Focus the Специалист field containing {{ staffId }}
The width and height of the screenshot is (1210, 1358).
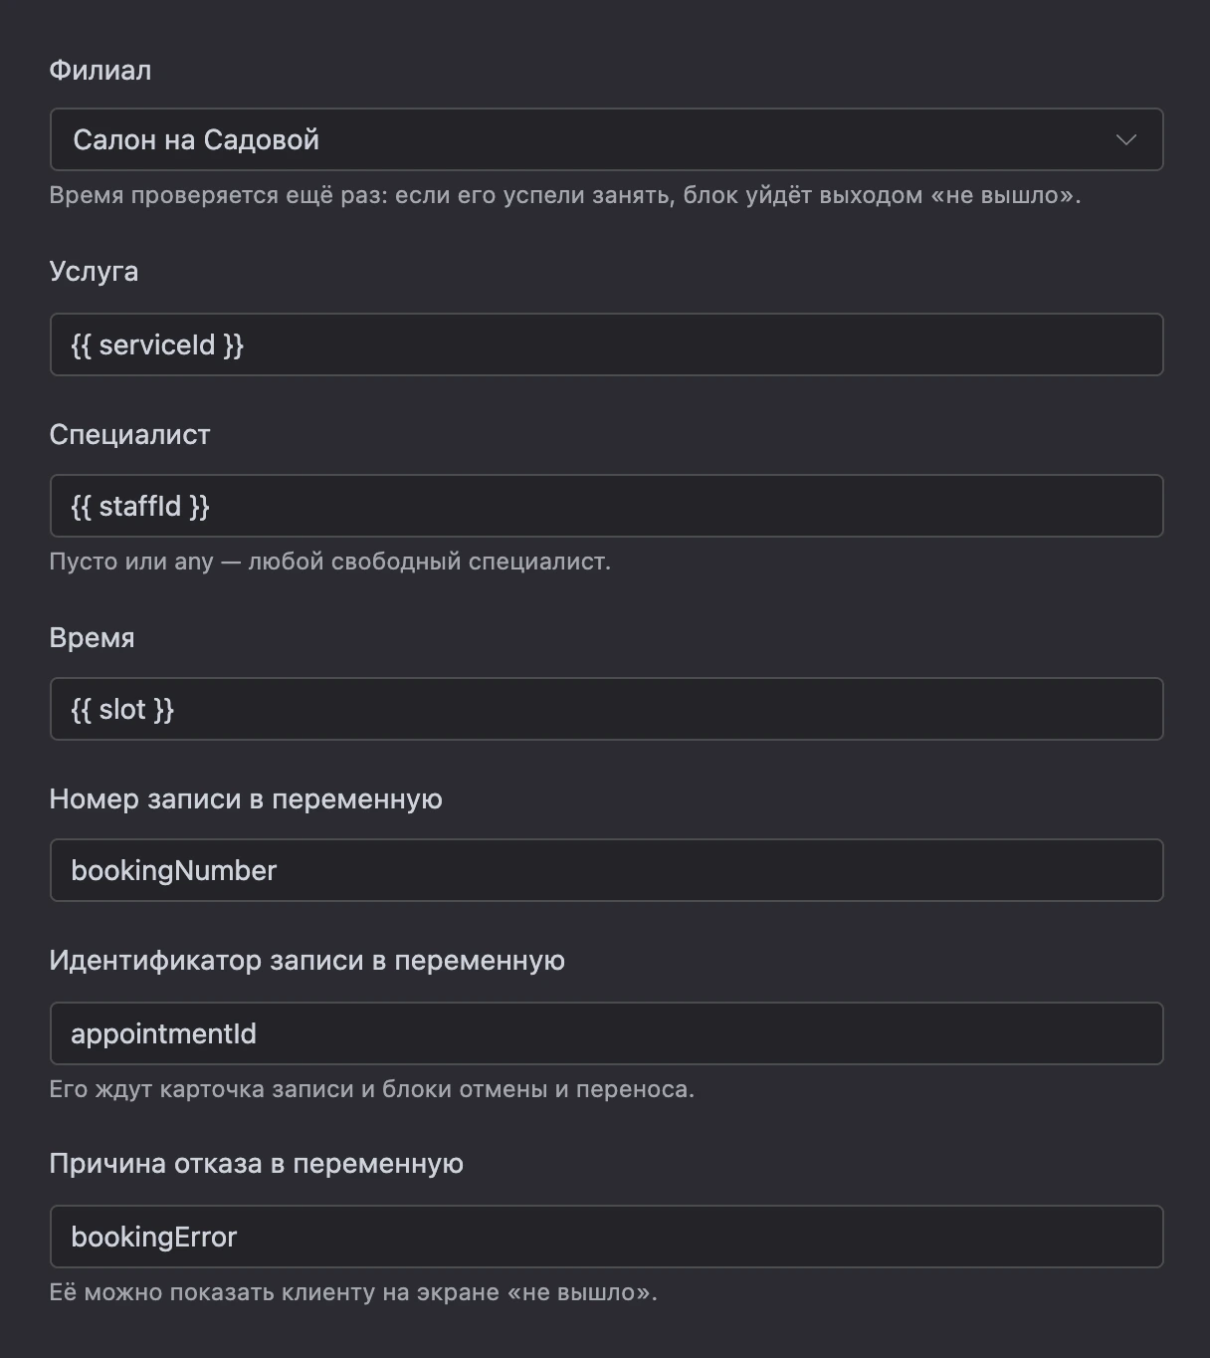[x=606, y=506]
